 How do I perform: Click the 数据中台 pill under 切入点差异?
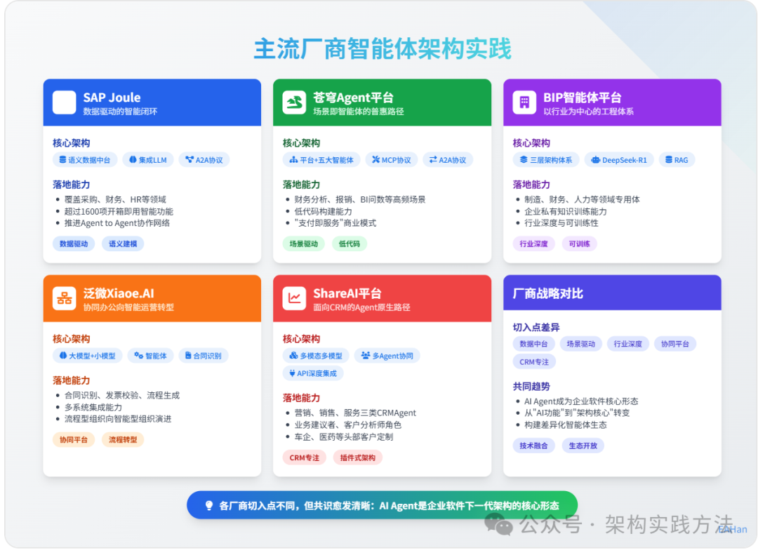pos(533,344)
